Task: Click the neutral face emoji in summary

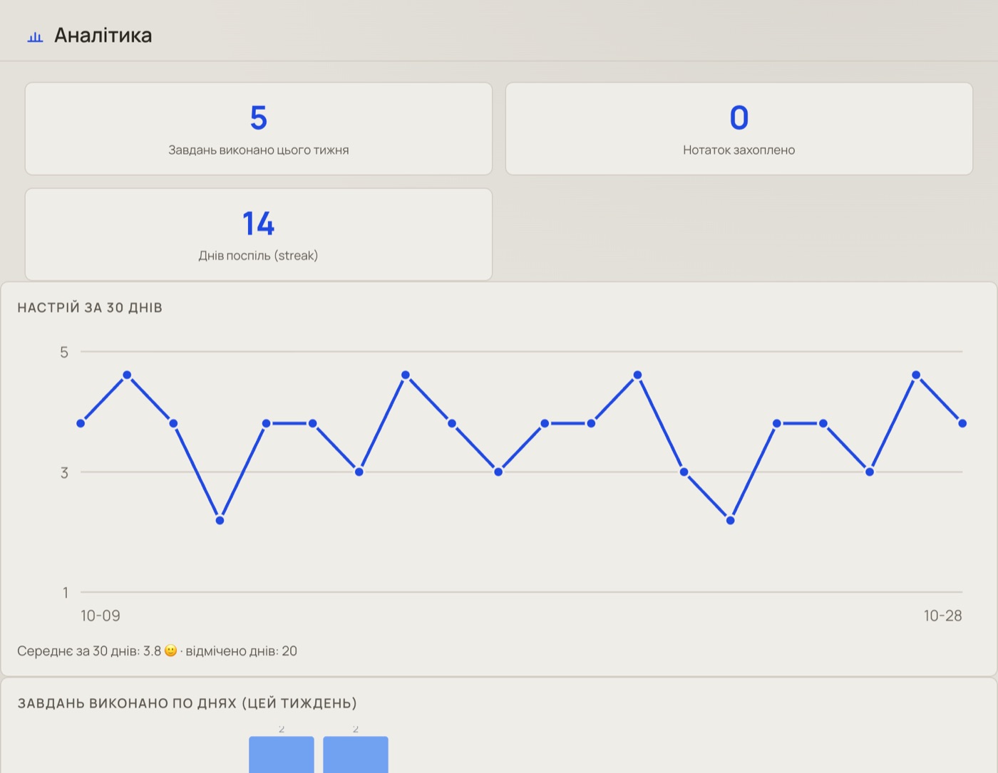Action: coord(170,650)
